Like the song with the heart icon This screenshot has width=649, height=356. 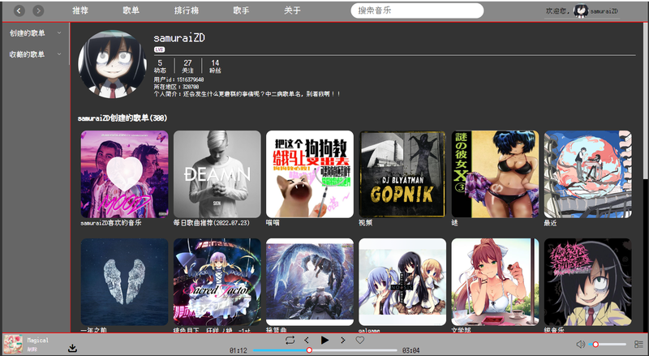pyautogui.click(x=360, y=340)
